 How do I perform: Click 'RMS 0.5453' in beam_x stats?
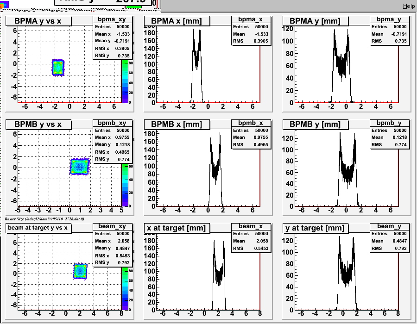[251, 248]
